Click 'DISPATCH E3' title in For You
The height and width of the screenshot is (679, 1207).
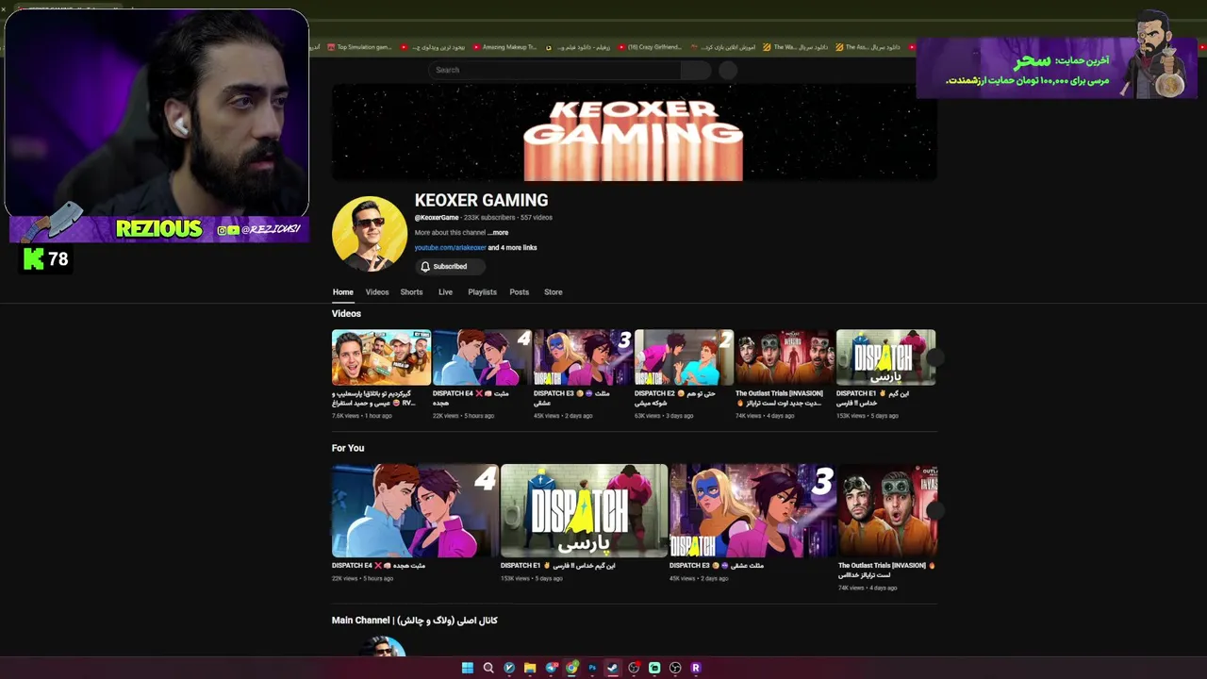click(717, 566)
